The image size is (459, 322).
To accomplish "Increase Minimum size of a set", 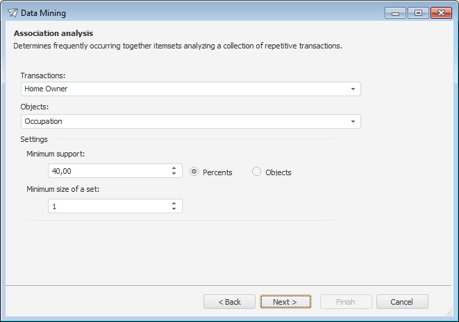I will 174,203.
